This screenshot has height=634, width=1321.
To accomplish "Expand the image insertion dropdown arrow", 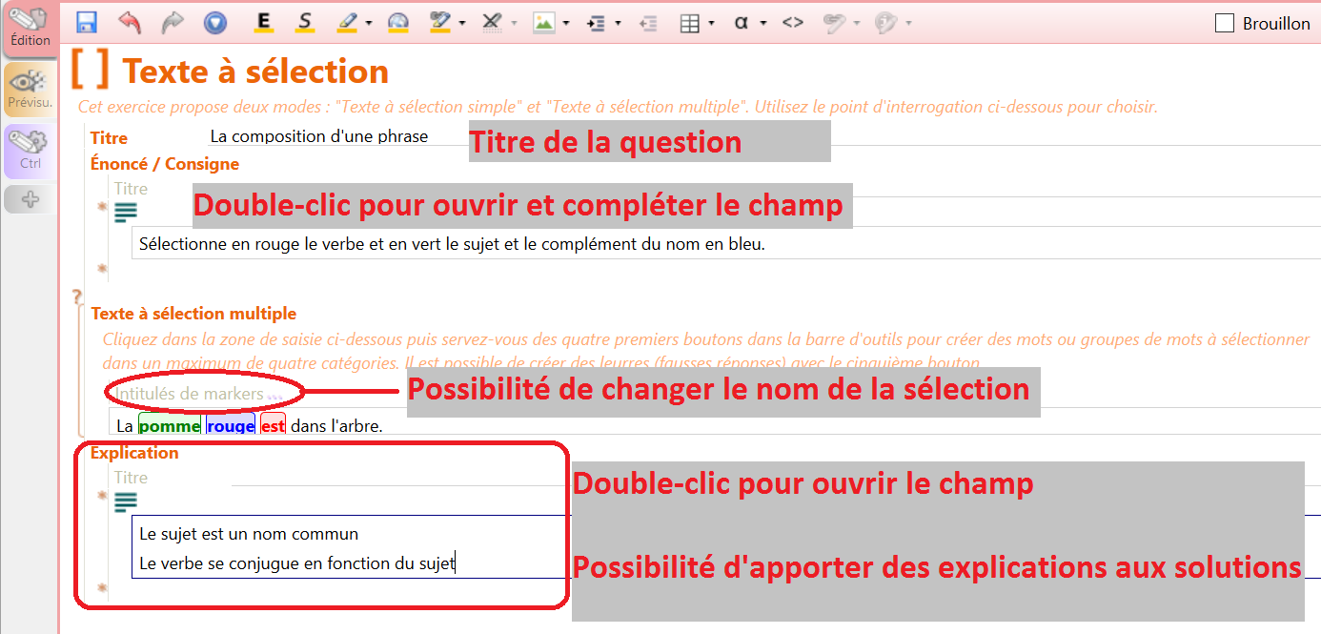I will (566, 23).
